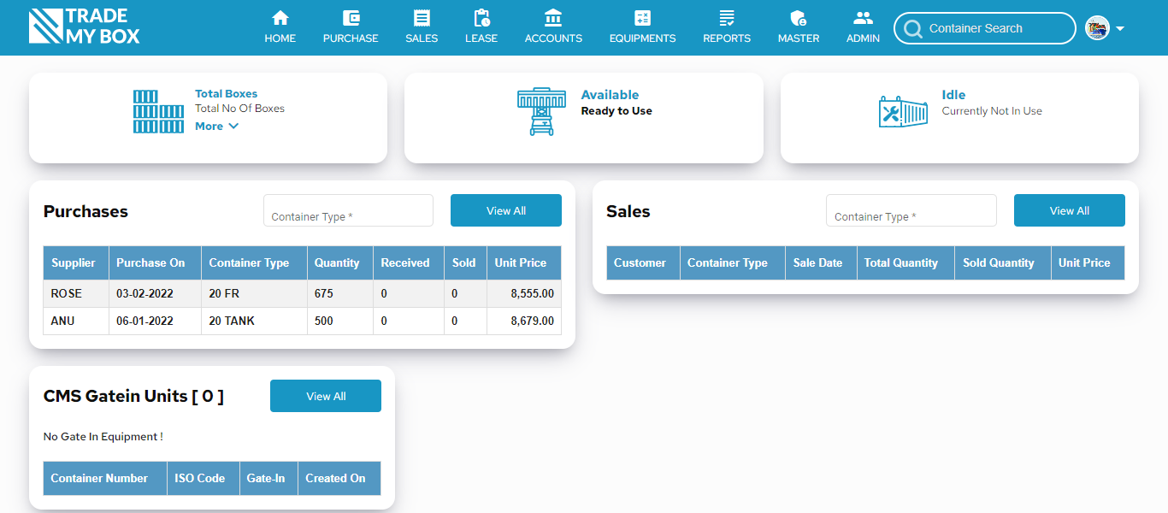The width and height of the screenshot is (1168, 513).
Task: Click the Accounts bank icon
Action: [553, 18]
